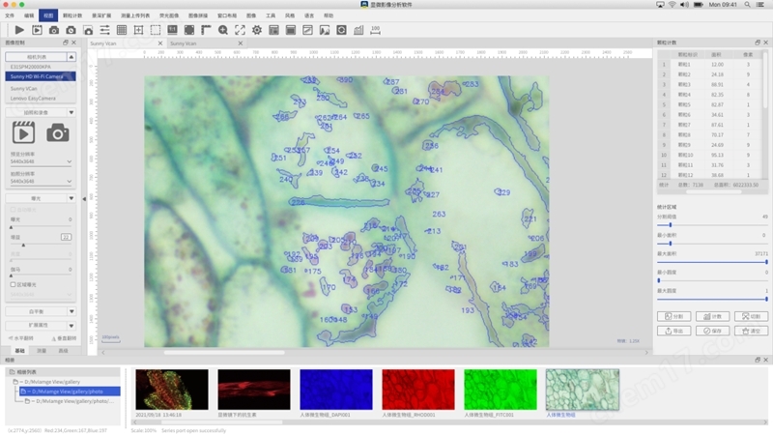Click the play button in the top toolbar
Image resolution: width=773 pixels, height=435 pixels.
[19, 30]
